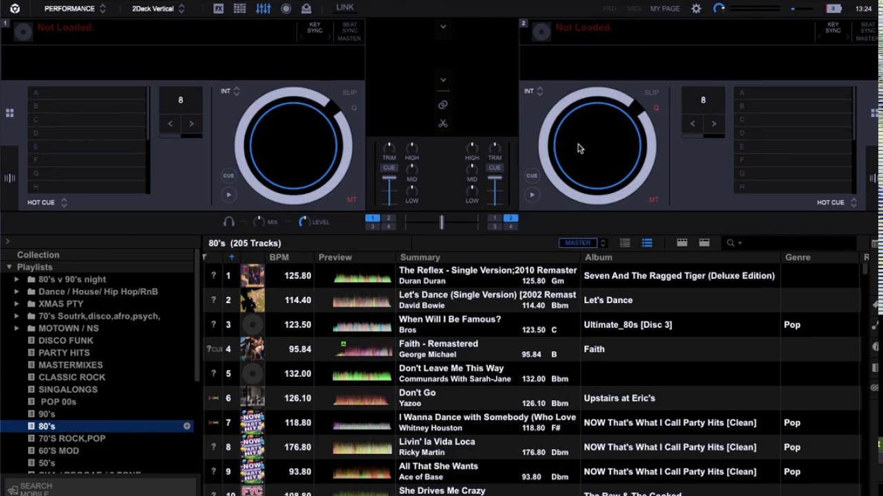This screenshot has height=496, width=883.
Task: Open deck 2 INT mode selector
Action: tap(533, 91)
